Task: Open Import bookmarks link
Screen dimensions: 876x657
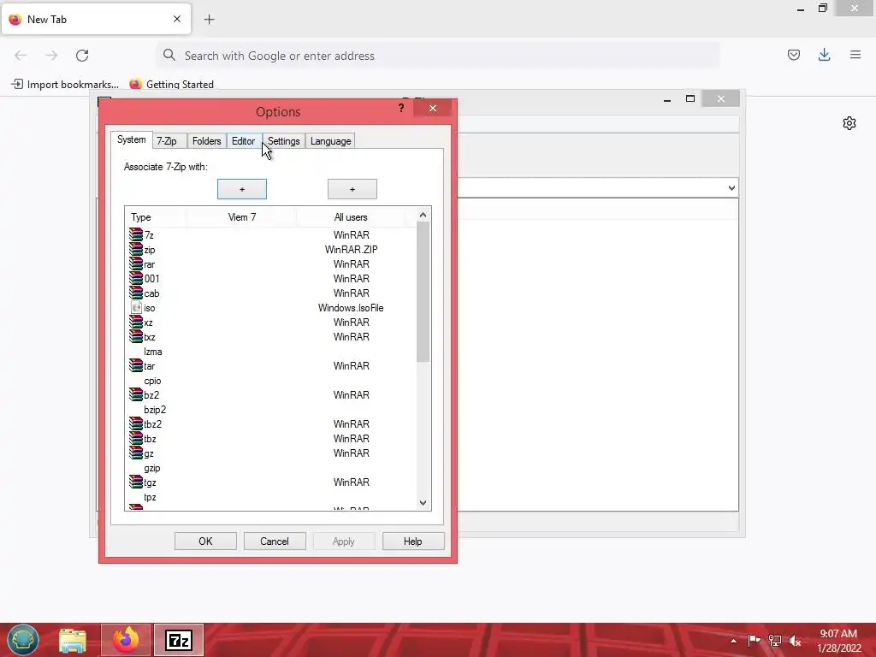Action: pyautogui.click(x=65, y=85)
